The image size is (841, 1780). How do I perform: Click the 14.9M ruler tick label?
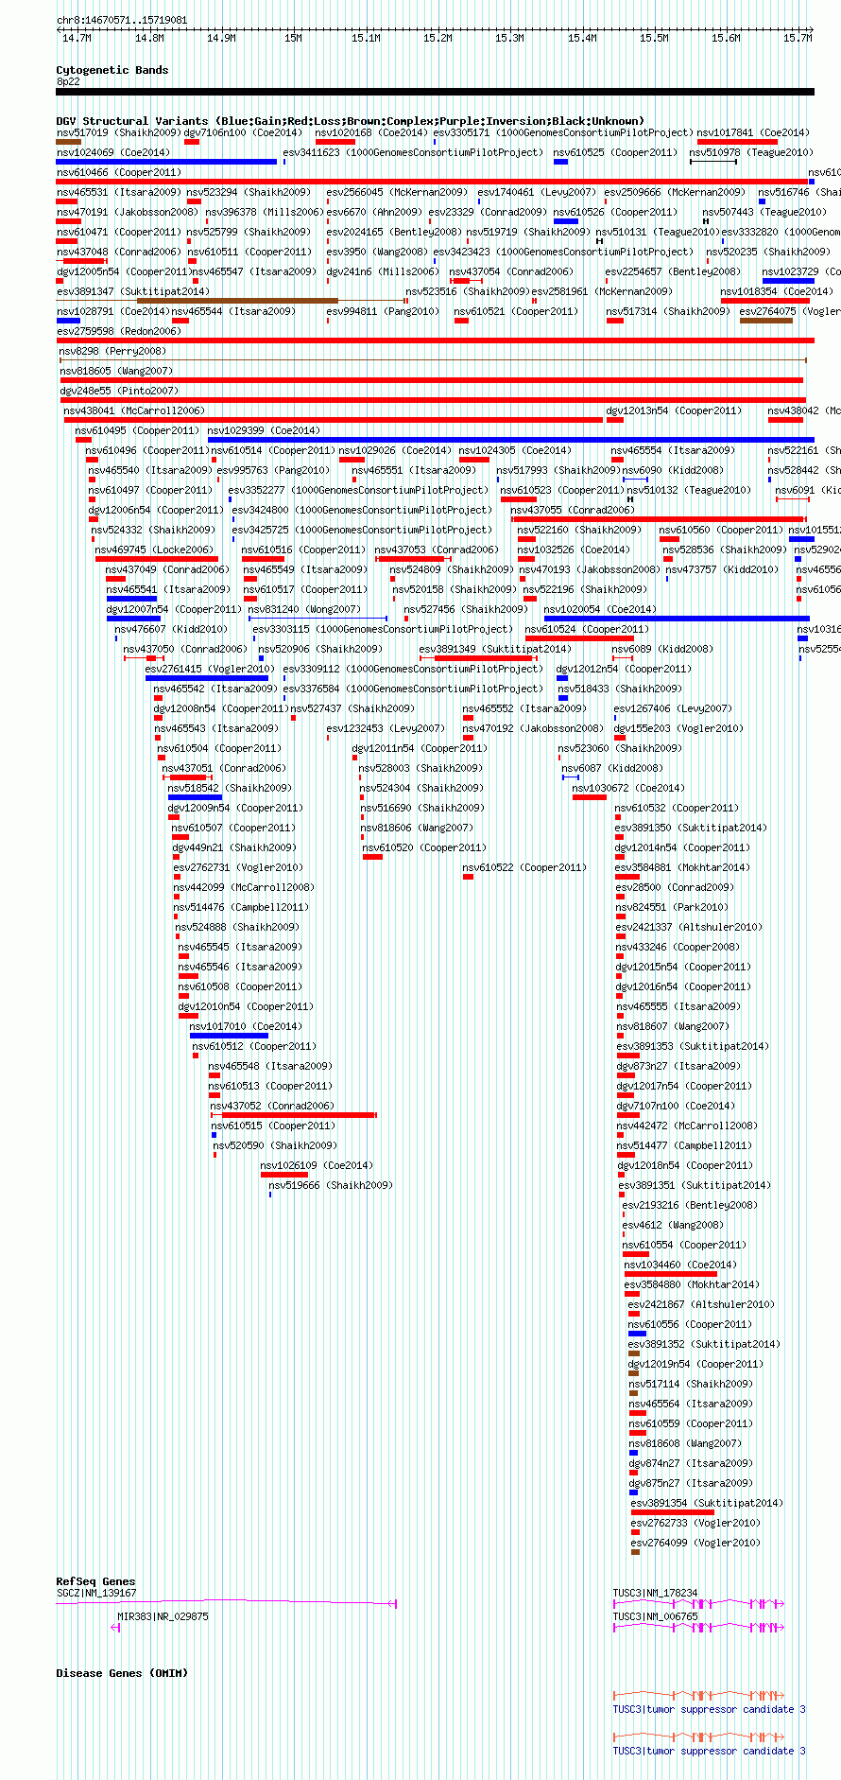[221, 38]
